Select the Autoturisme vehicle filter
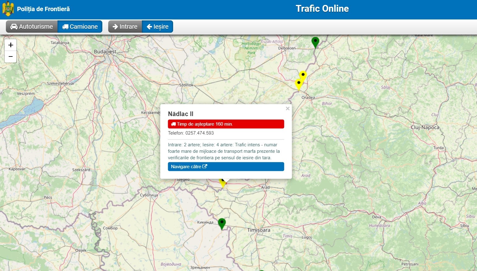This screenshot has width=477, height=271. pyautogui.click(x=32, y=27)
